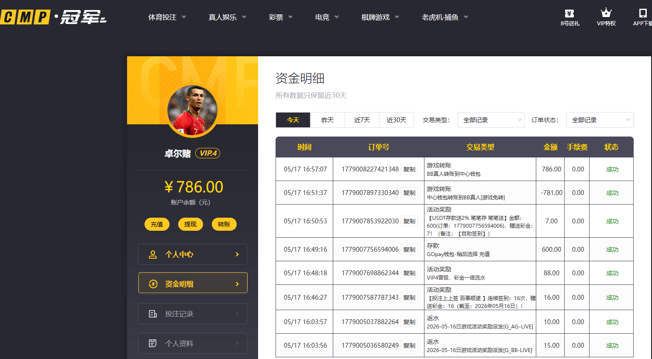The height and width of the screenshot is (359, 652).
Task: Click the 交易类型 column header
Action: pos(480,147)
